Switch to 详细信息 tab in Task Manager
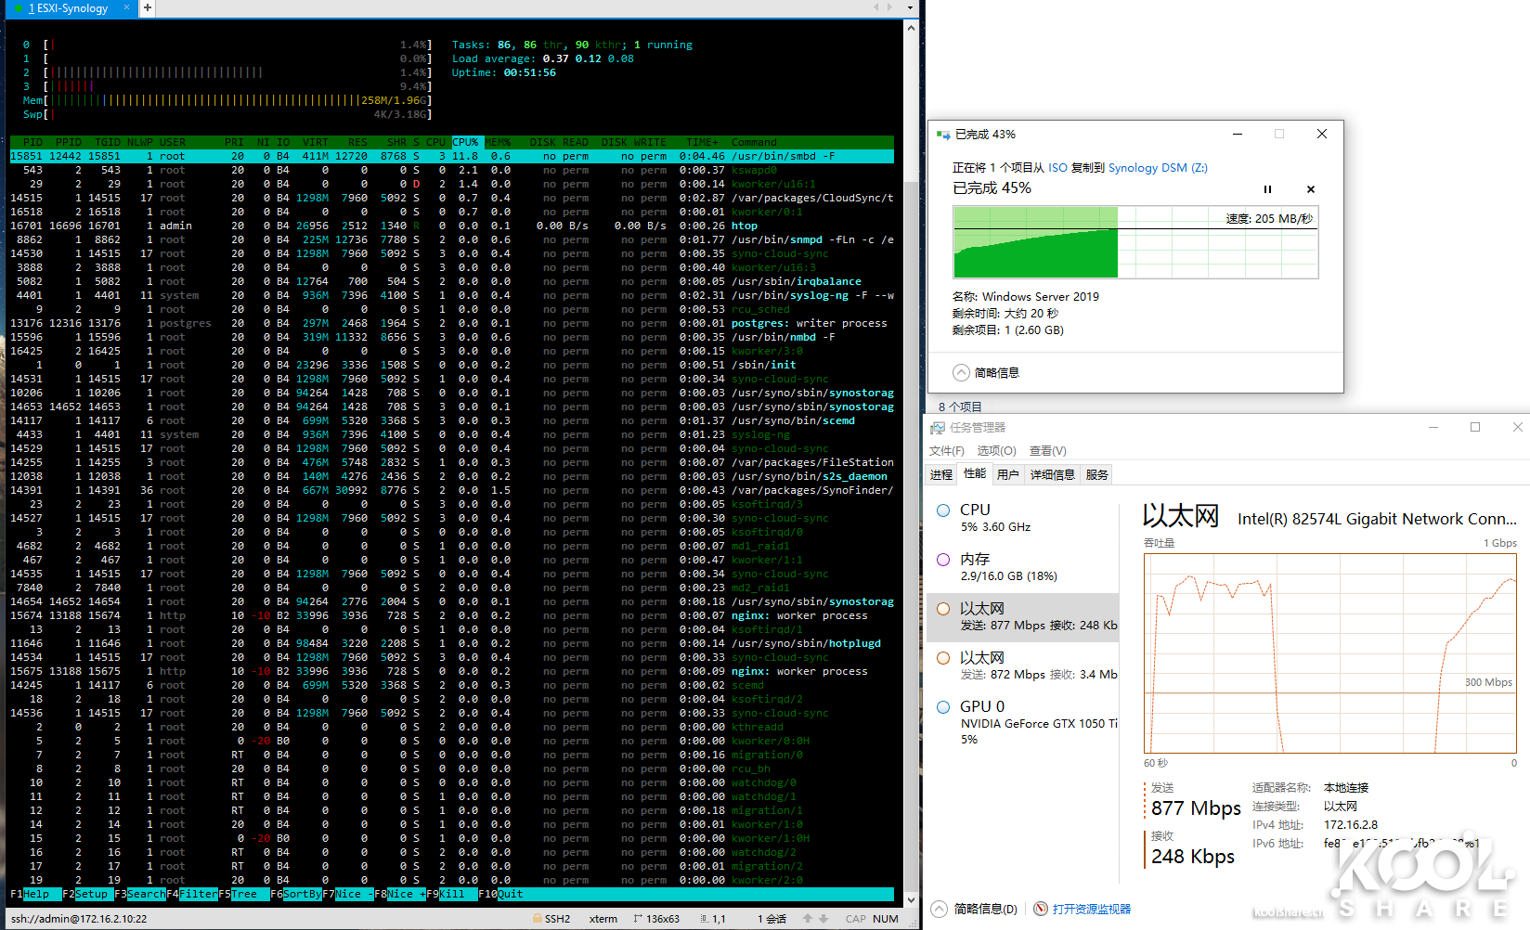Screen dimensions: 1530x930 point(1053,474)
